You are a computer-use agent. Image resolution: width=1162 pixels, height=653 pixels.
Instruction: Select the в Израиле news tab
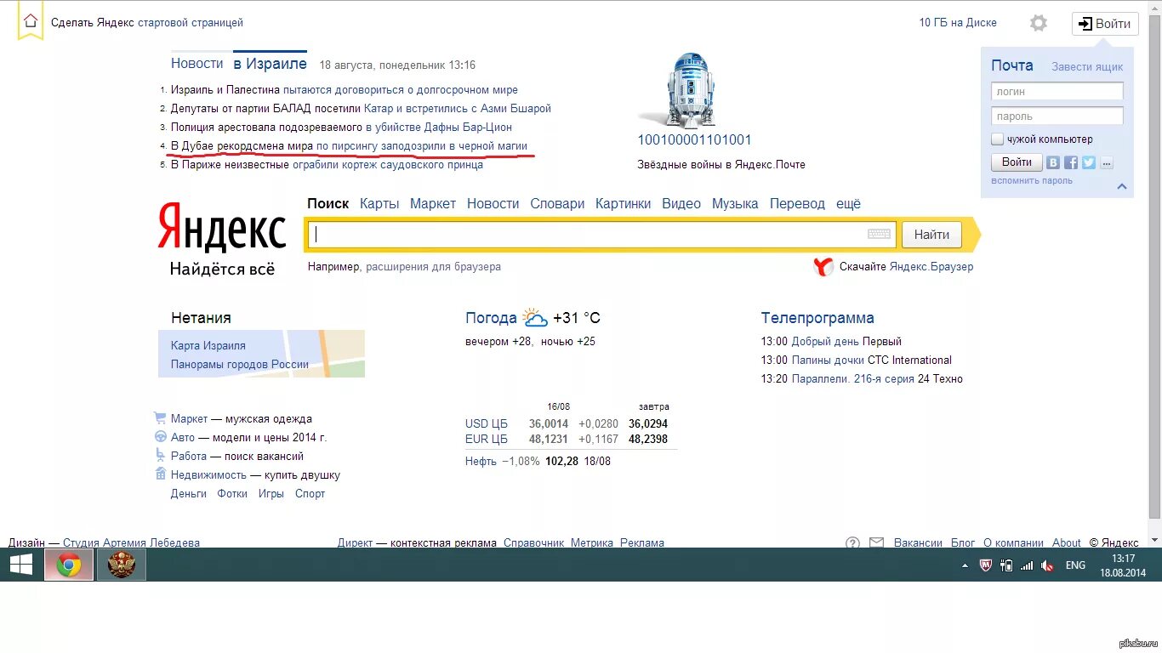(x=271, y=64)
